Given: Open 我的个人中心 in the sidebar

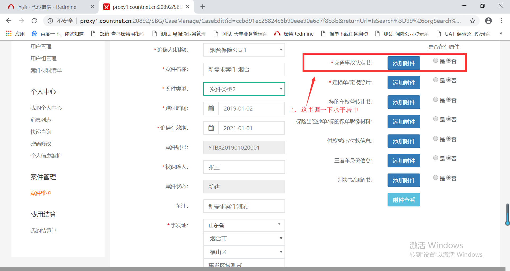Looking at the screenshot, I should coord(46,108).
